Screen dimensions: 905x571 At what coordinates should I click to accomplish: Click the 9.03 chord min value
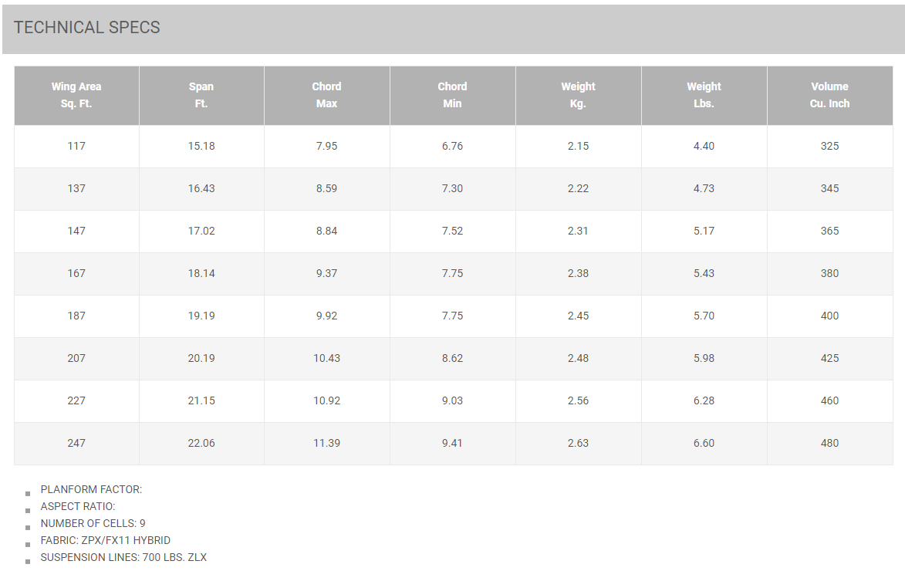point(452,400)
